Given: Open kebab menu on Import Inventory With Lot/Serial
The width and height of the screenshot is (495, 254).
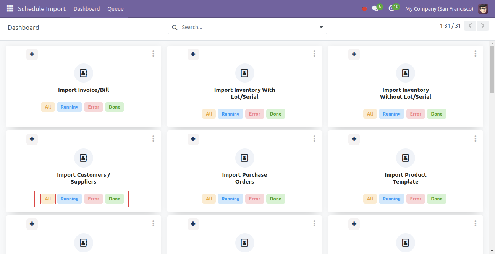Looking at the screenshot, I should coord(314,54).
